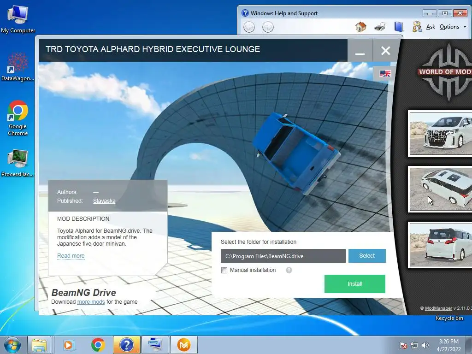472x354 pixels.
Task: Open Windows Media Player from the taskbar
Action: pyautogui.click(x=69, y=345)
